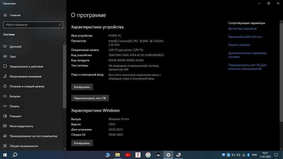283x159 pixels.
Task: Click the blue car tray icon
Action: click(224, 155)
